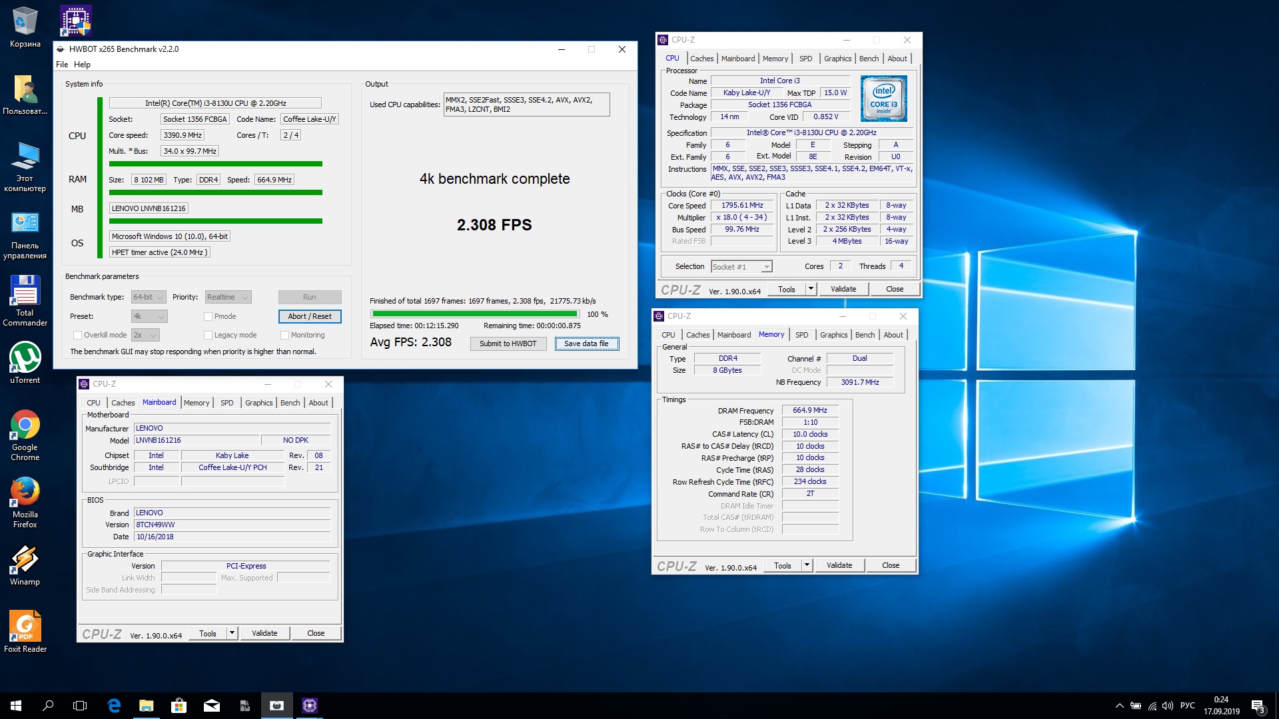This screenshot has width=1279, height=719.
Task: Click the green RAM bar in System info
Action: point(216,192)
